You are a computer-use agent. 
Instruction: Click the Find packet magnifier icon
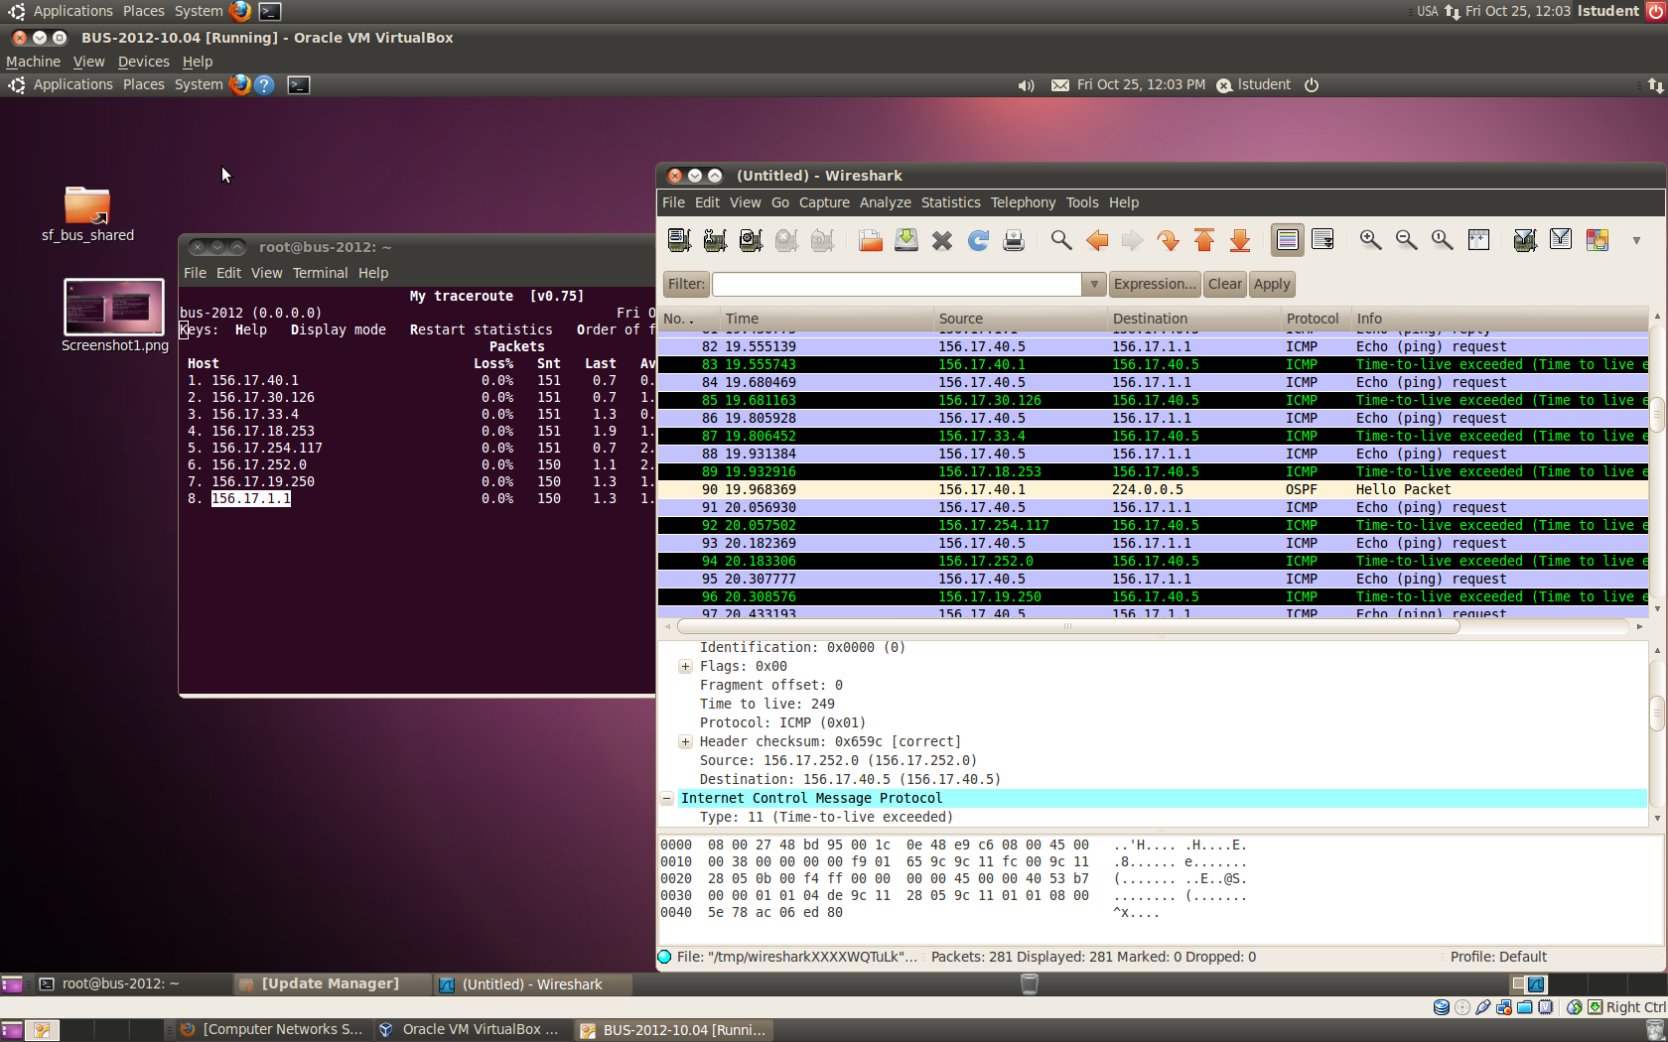coord(1061,240)
